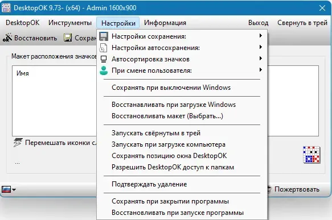This screenshot has height=220, width=332.
Task: Click the lightning shuffle icon
Action: (18, 143)
